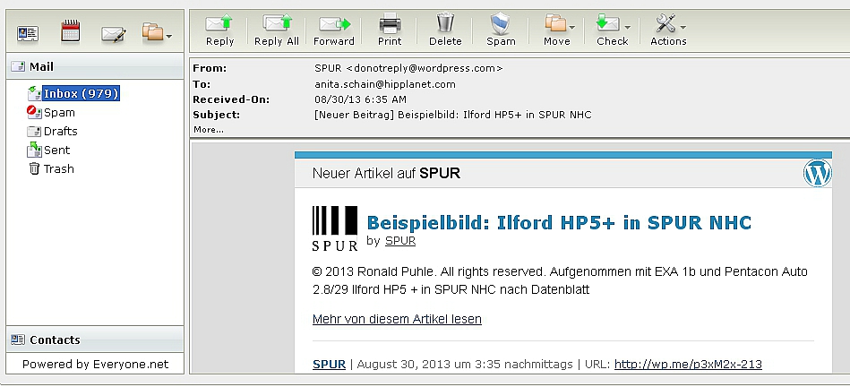The height and width of the screenshot is (387, 850).
Task: Go to the Sent folder
Action: tap(56, 150)
